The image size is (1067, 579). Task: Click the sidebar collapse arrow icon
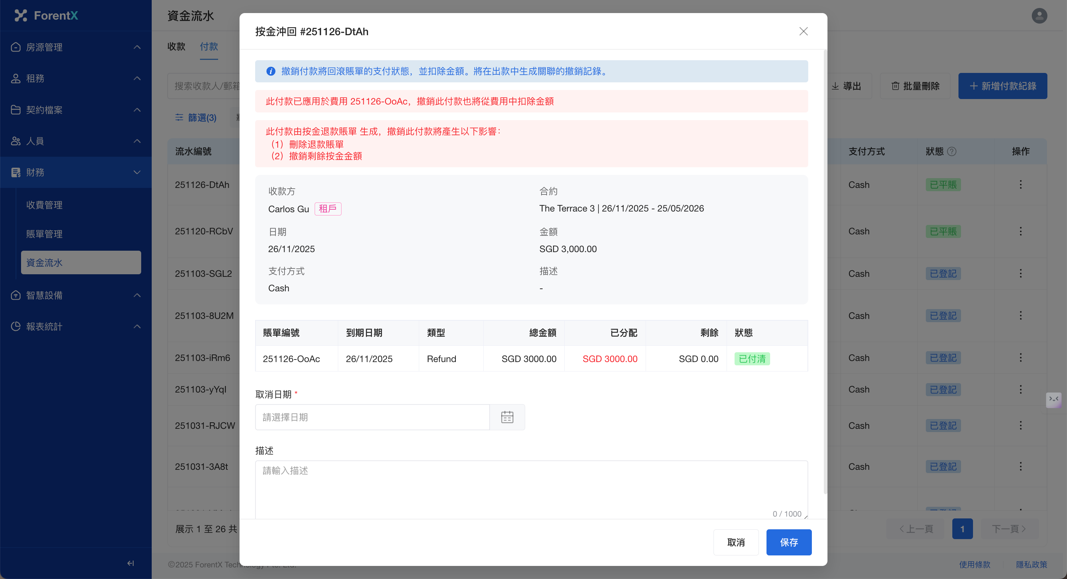coord(131,563)
